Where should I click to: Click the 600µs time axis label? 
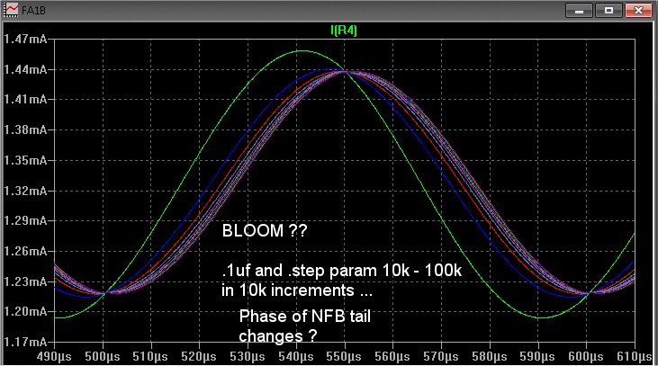click(x=586, y=357)
